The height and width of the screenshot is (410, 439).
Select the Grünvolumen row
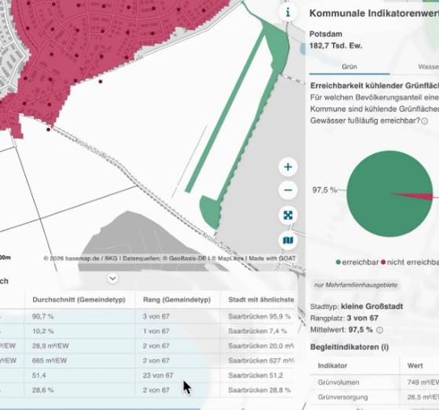click(375, 382)
